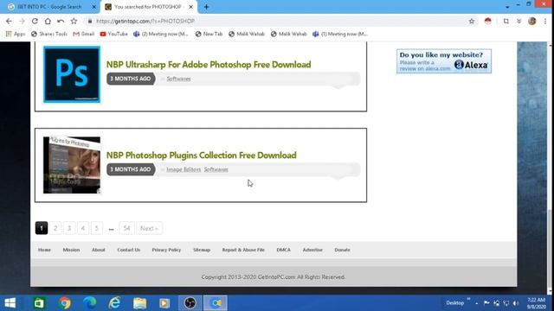The height and width of the screenshot is (311, 554).
Task: Switch to GET INTO PC Google Search tab
Action: (x=49, y=7)
